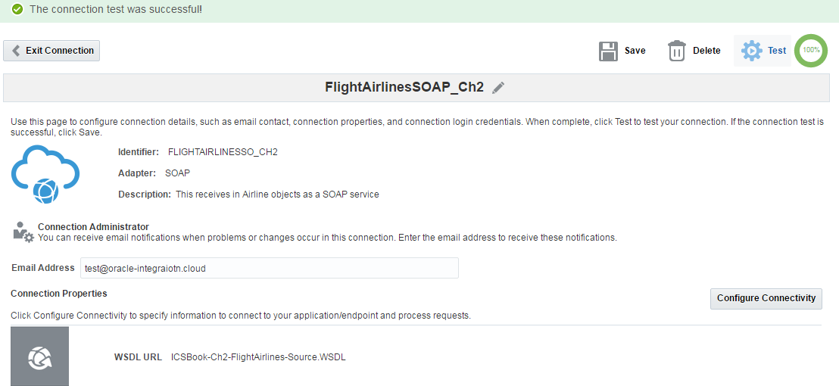Click the gray WSDL connectivity tile icon
Viewport: 839px width, 386px height.
tap(39, 356)
